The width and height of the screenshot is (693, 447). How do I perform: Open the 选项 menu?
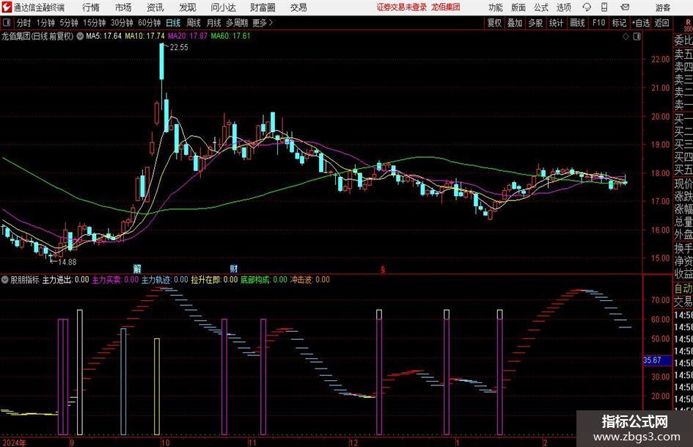[x=563, y=7]
